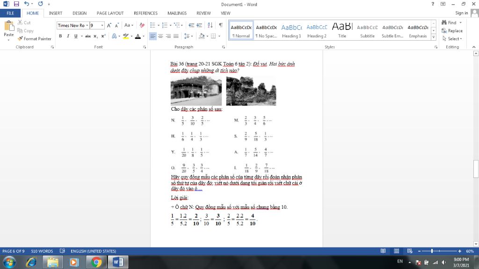Copy the selection to clipboard
This screenshot has width=479, height=269.
pyautogui.click(x=25, y=30)
